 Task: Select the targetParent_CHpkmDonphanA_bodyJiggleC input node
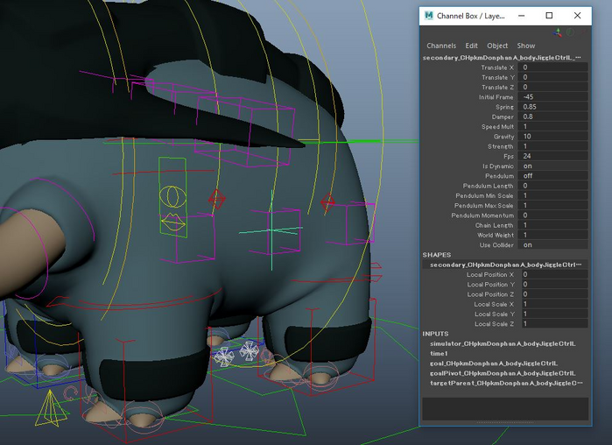click(x=506, y=383)
